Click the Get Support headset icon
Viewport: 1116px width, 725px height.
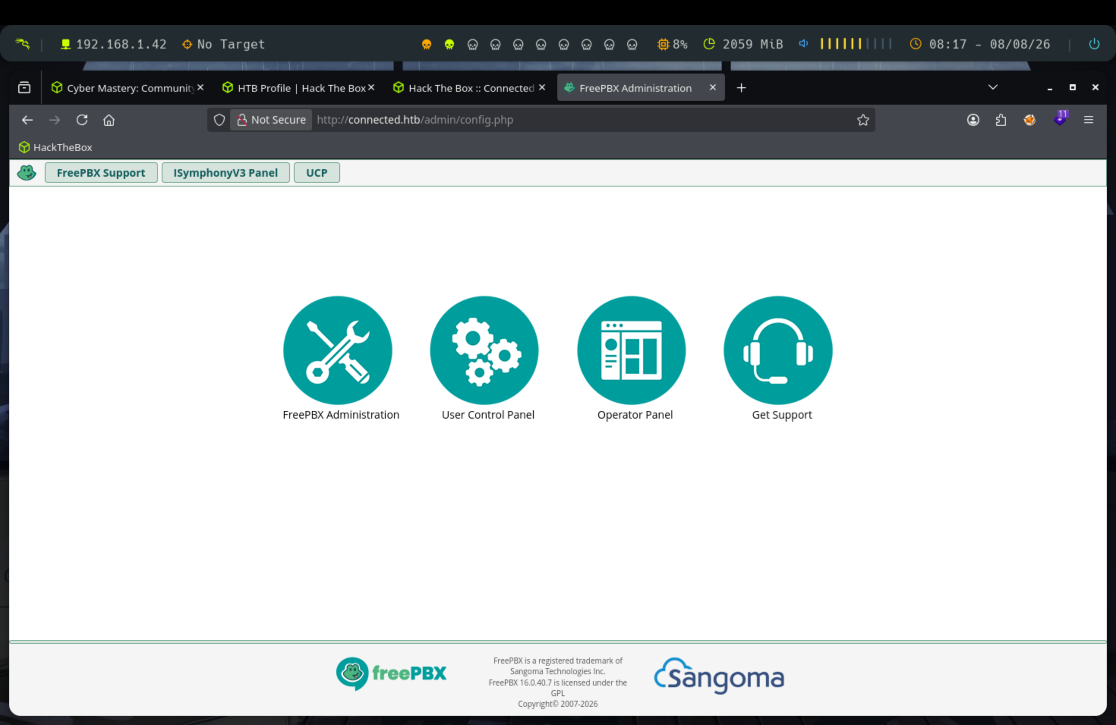coord(778,350)
